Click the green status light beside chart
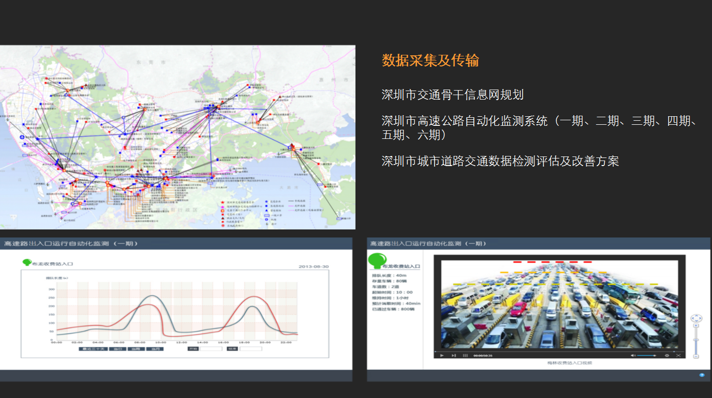 tap(27, 262)
